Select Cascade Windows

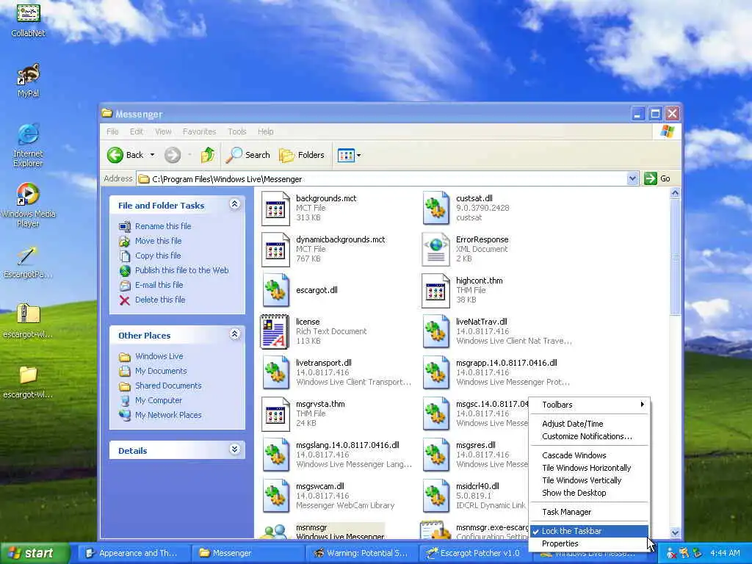pyautogui.click(x=590, y=455)
